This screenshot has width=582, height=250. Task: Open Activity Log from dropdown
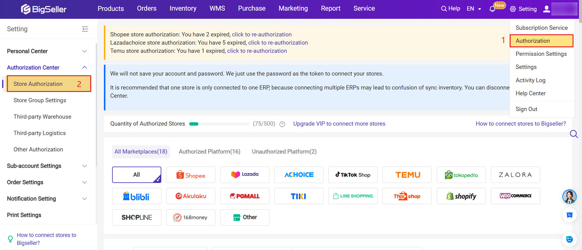(531, 80)
